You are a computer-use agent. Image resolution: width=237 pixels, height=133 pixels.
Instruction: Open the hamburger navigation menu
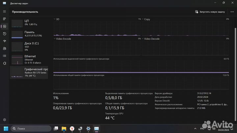coord(5,11)
